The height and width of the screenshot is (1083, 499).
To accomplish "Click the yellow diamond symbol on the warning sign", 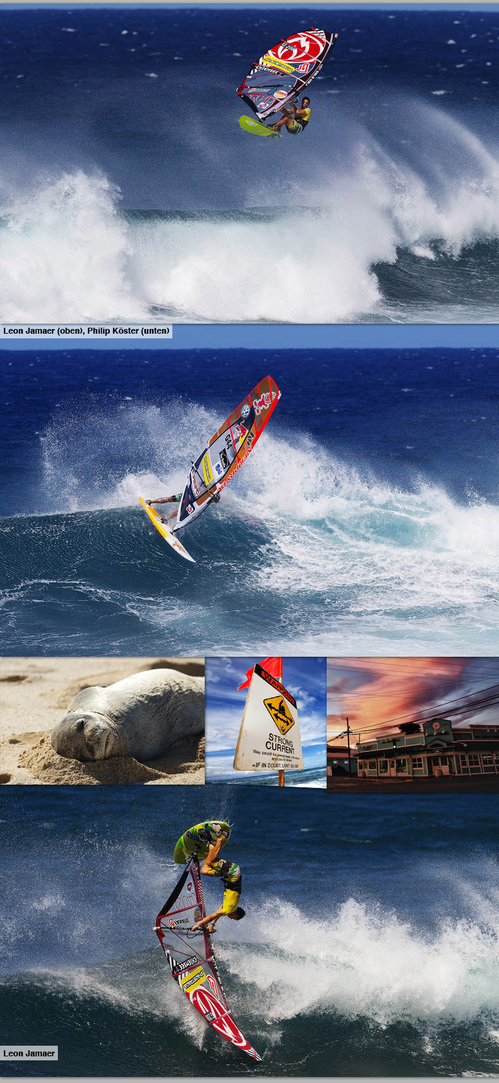I will pyautogui.click(x=279, y=713).
